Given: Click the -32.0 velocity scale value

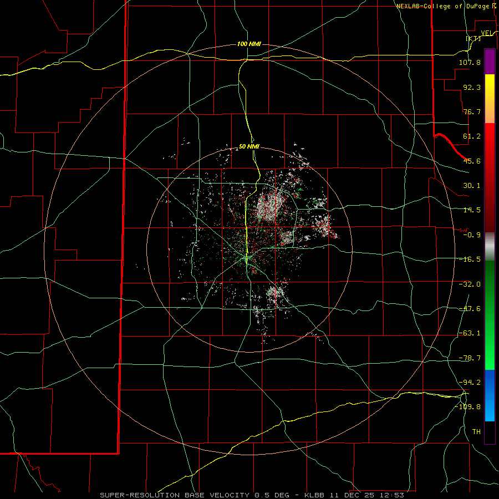Looking at the screenshot, I should click(470, 284).
